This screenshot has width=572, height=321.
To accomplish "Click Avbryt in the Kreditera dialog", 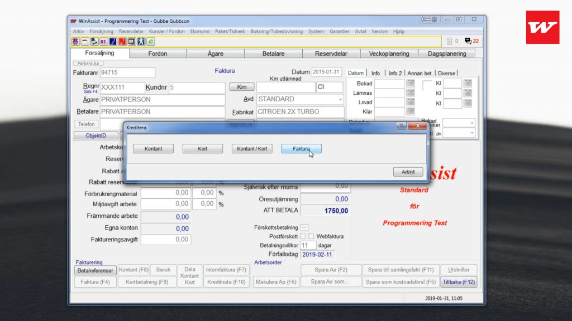I will pos(408,172).
